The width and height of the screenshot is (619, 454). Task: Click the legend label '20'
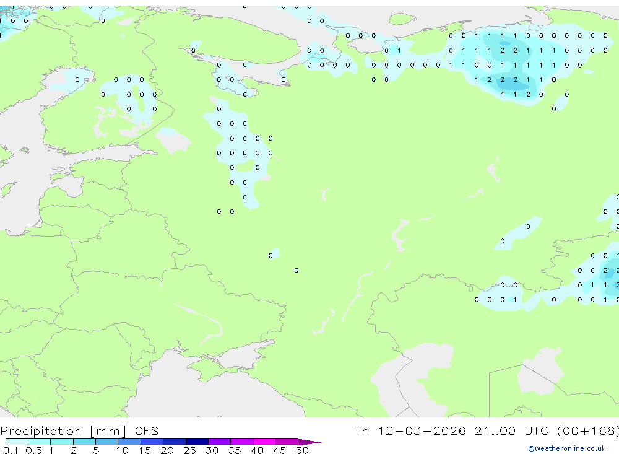tap(167, 450)
